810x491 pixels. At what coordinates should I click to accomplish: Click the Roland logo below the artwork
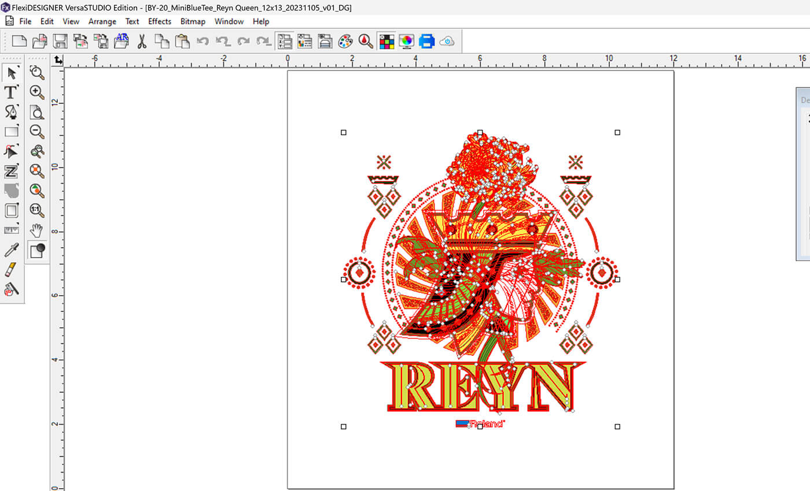click(480, 423)
